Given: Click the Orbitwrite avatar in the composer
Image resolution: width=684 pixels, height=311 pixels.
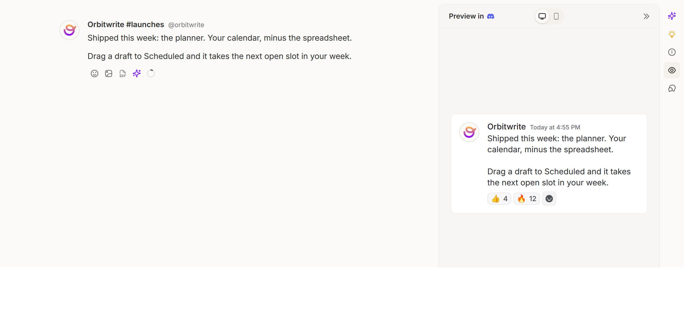Looking at the screenshot, I should pyautogui.click(x=69, y=30).
